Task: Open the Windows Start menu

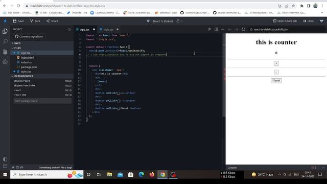Action: point(5,174)
